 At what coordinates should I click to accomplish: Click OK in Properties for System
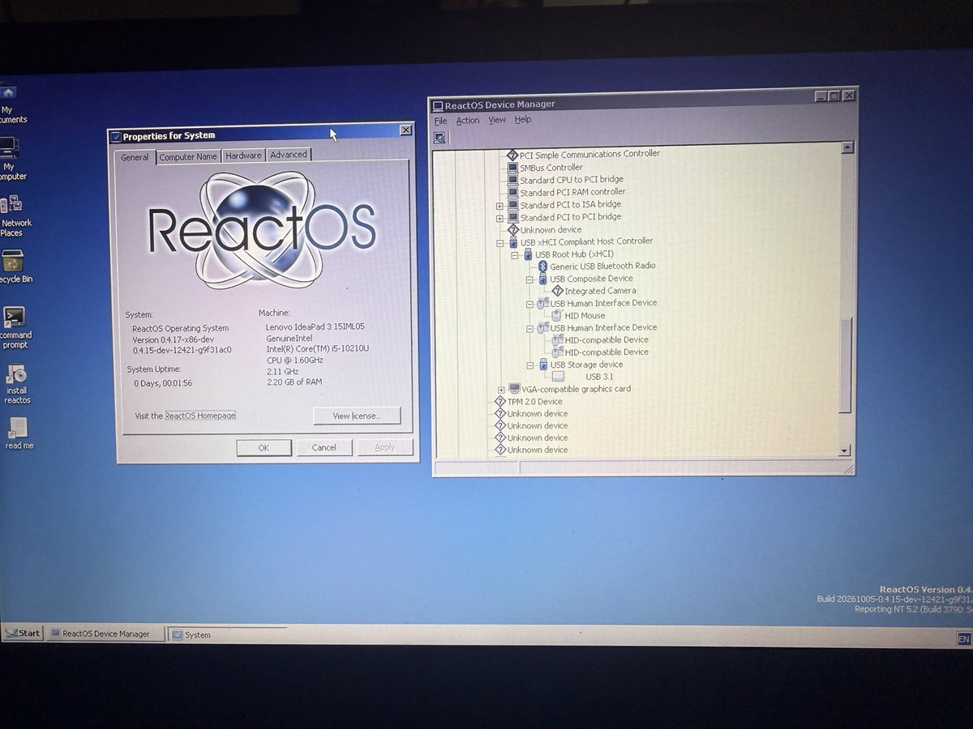pos(264,447)
